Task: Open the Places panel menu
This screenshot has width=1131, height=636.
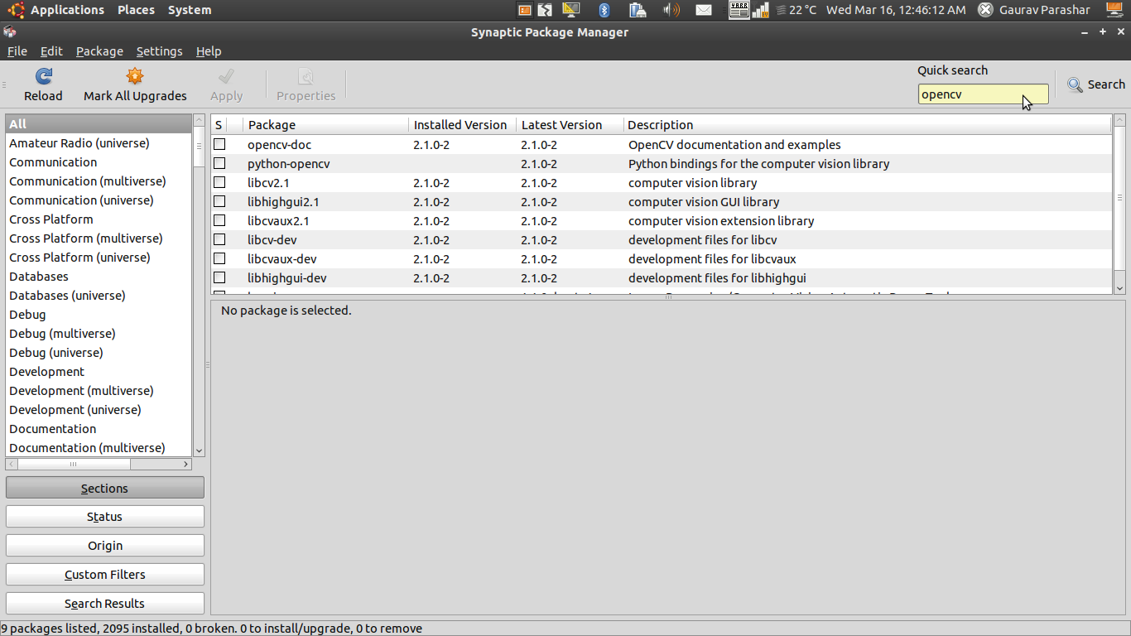Action: 136,10
